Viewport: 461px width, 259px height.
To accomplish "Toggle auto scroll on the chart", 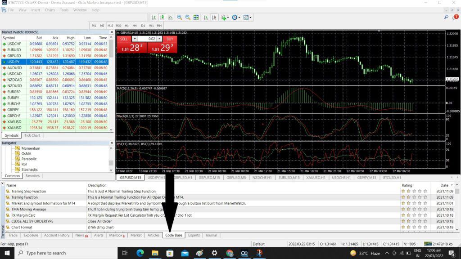I will point(206,17).
